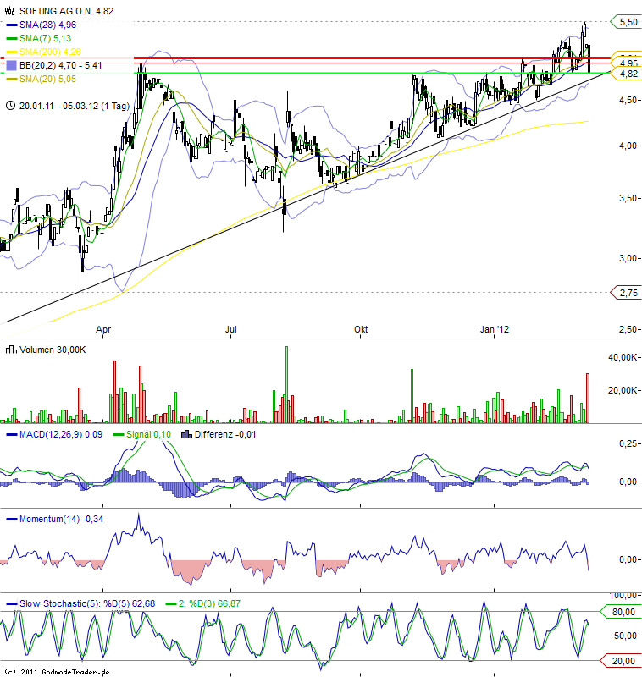Click the blue SMA(28) legend line marker
642x677 pixels.
[x=12, y=25]
